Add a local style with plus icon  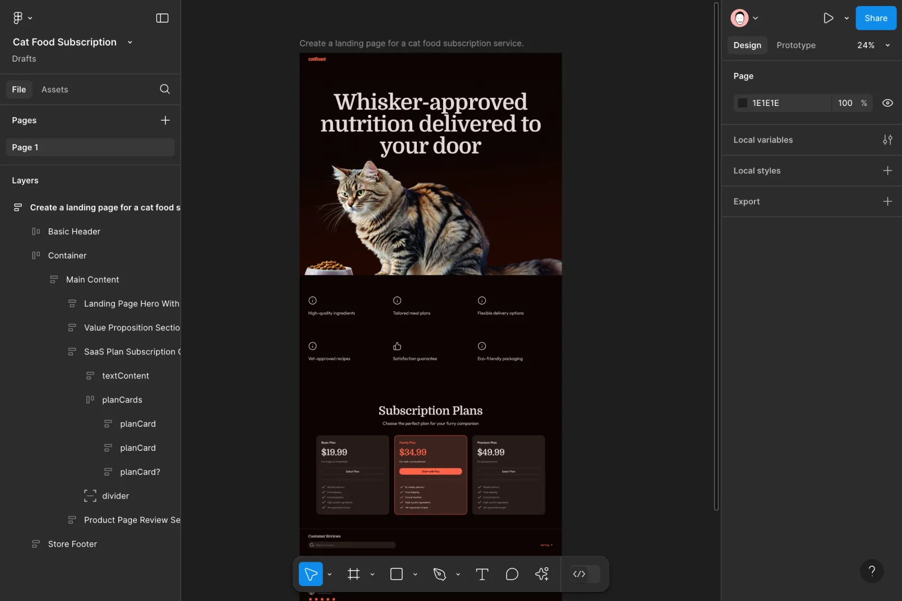(x=887, y=170)
